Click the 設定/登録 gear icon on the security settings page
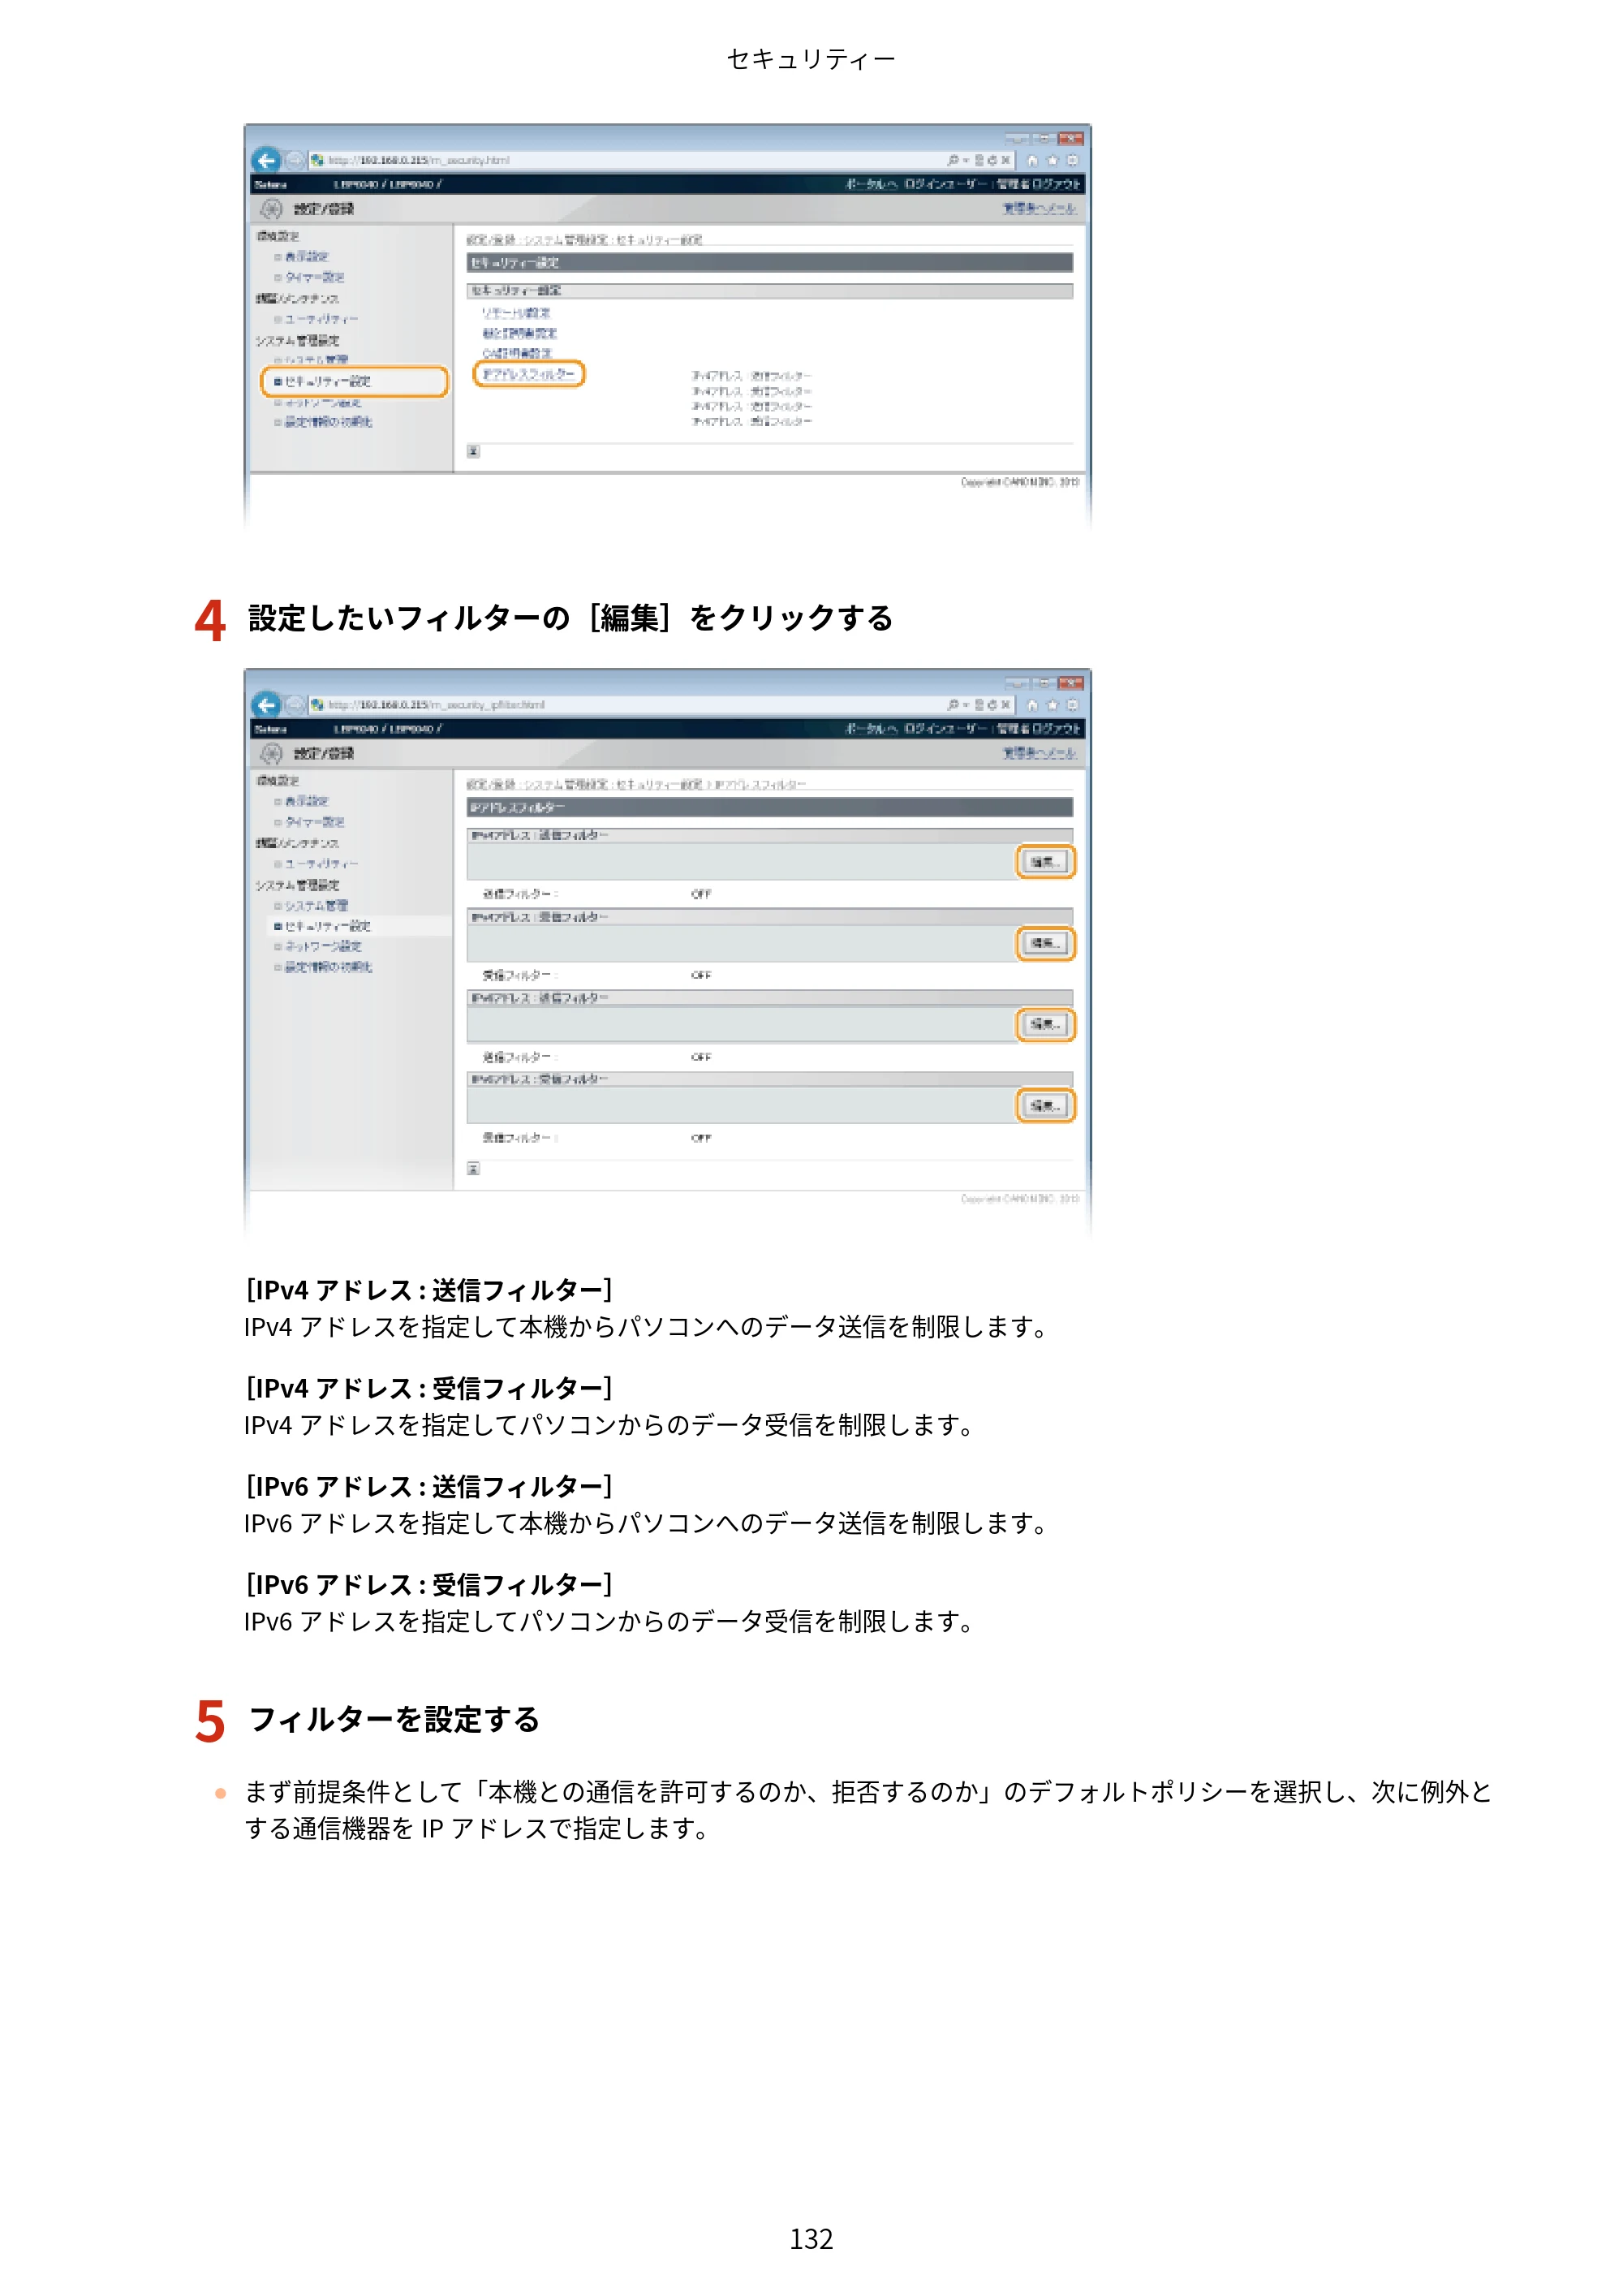 [x=271, y=209]
